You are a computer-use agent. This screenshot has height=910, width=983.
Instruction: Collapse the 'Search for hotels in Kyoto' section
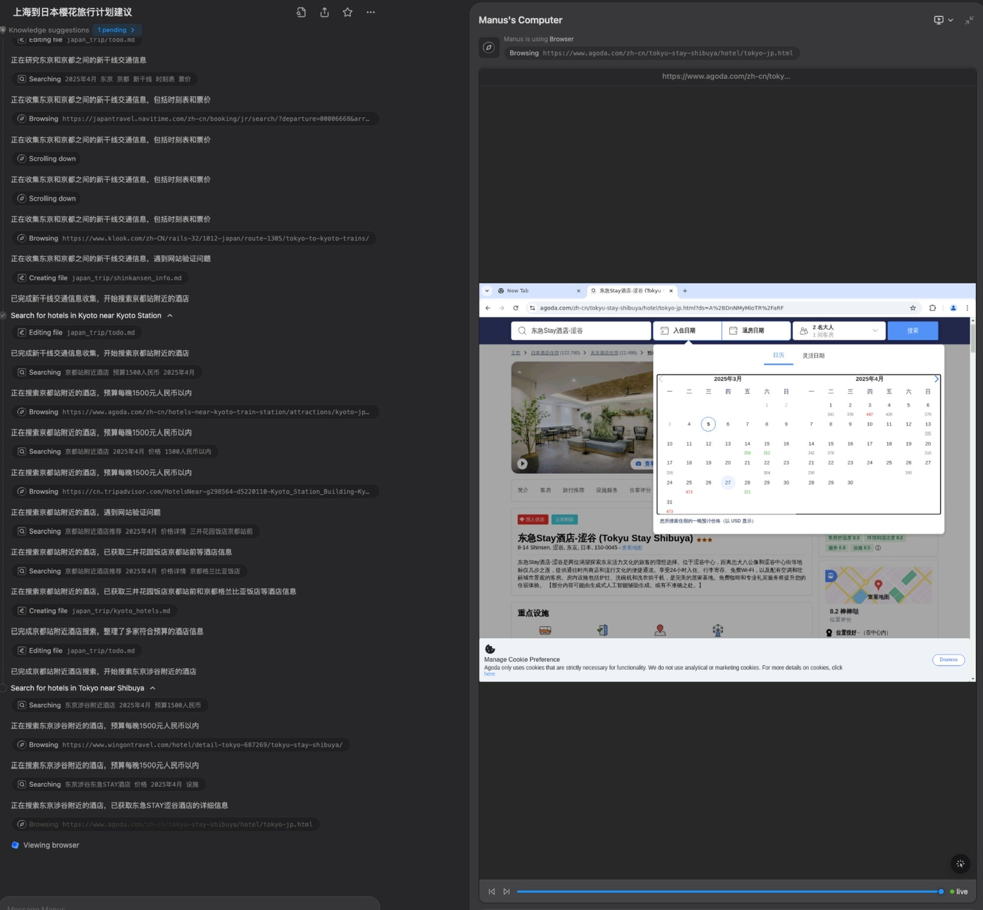[x=170, y=315]
